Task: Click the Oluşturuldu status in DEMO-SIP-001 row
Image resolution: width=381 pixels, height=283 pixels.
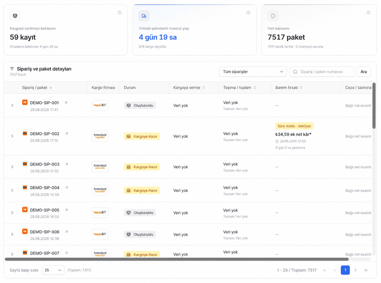Action: tap(140, 105)
